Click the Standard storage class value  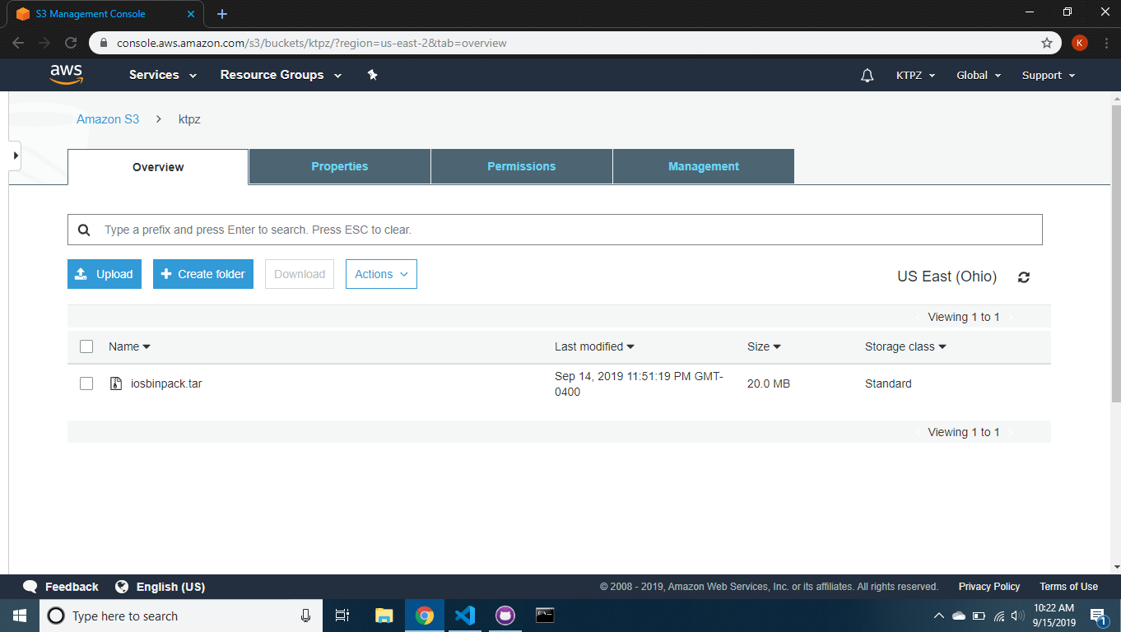coord(888,383)
